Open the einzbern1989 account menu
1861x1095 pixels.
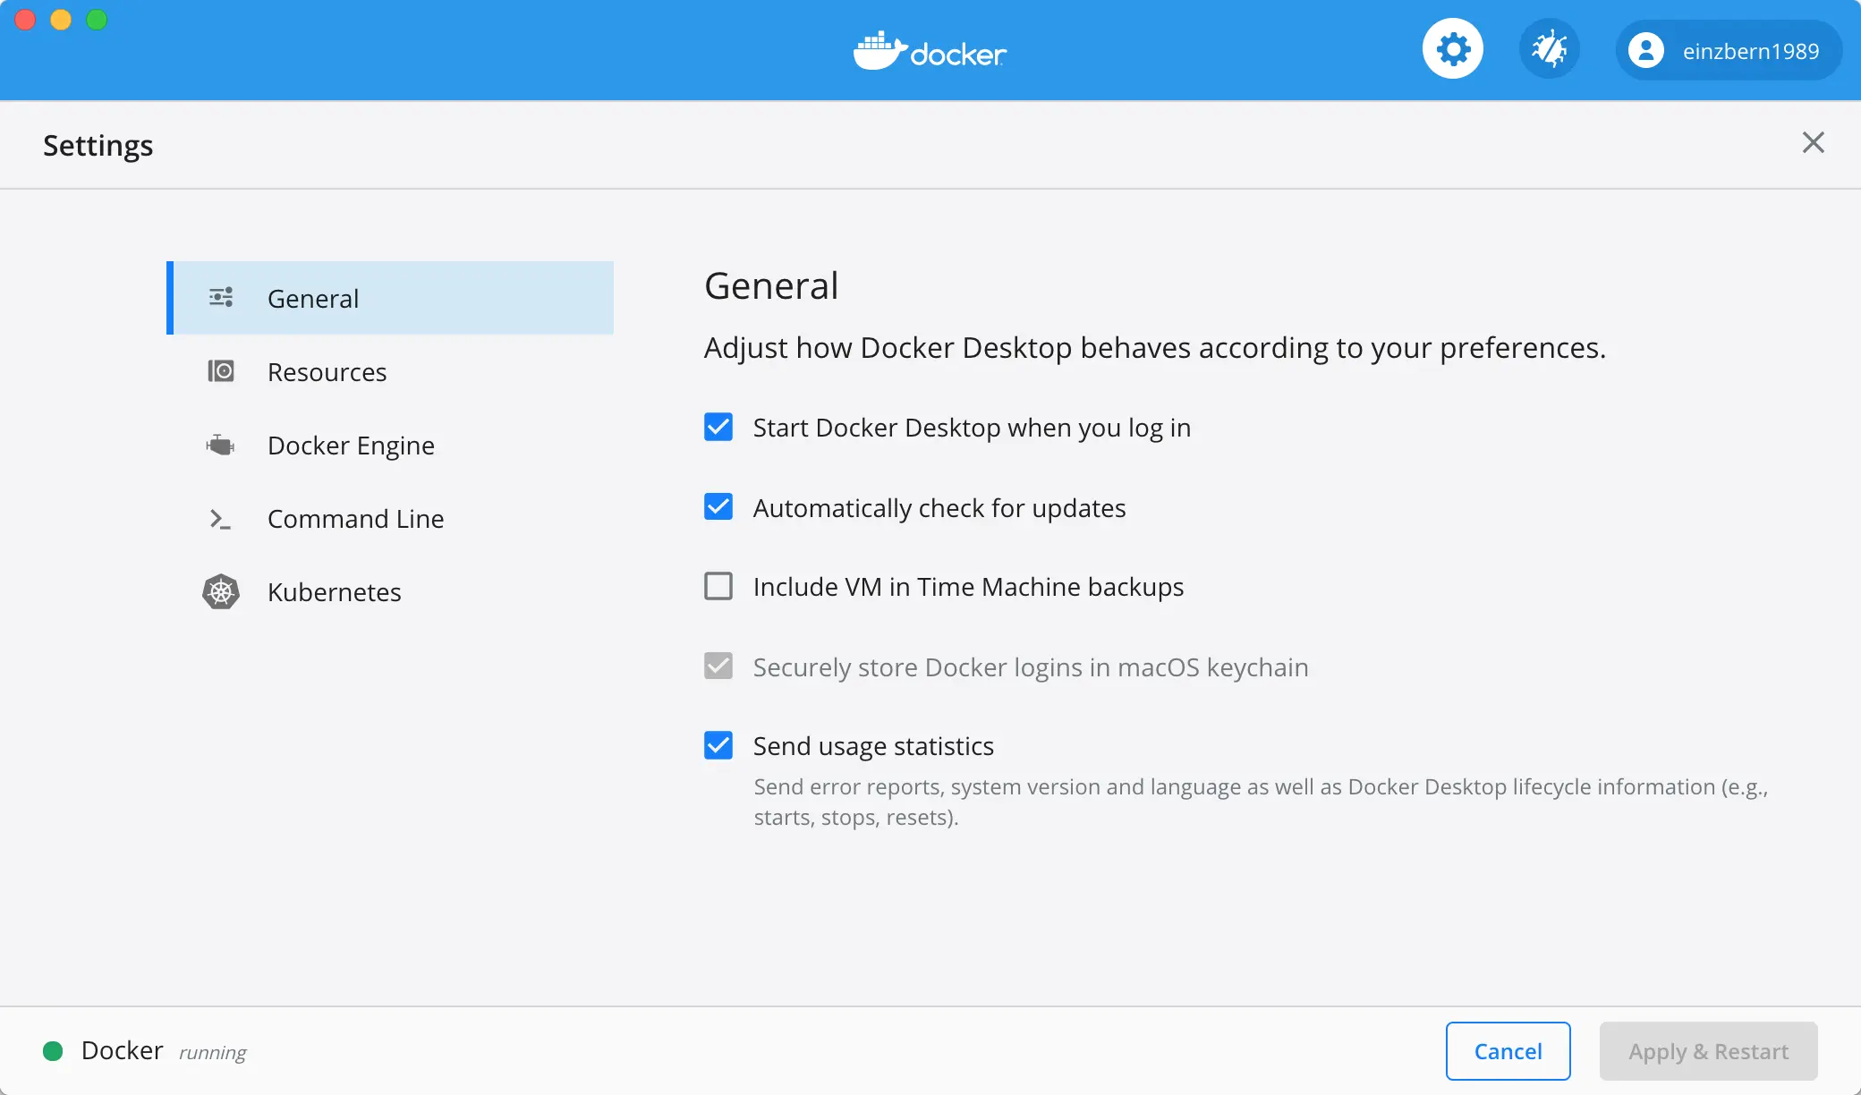click(1749, 51)
